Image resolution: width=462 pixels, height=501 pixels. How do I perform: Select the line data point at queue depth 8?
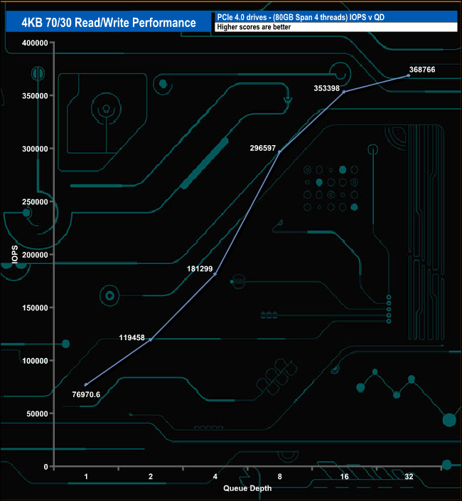280,152
